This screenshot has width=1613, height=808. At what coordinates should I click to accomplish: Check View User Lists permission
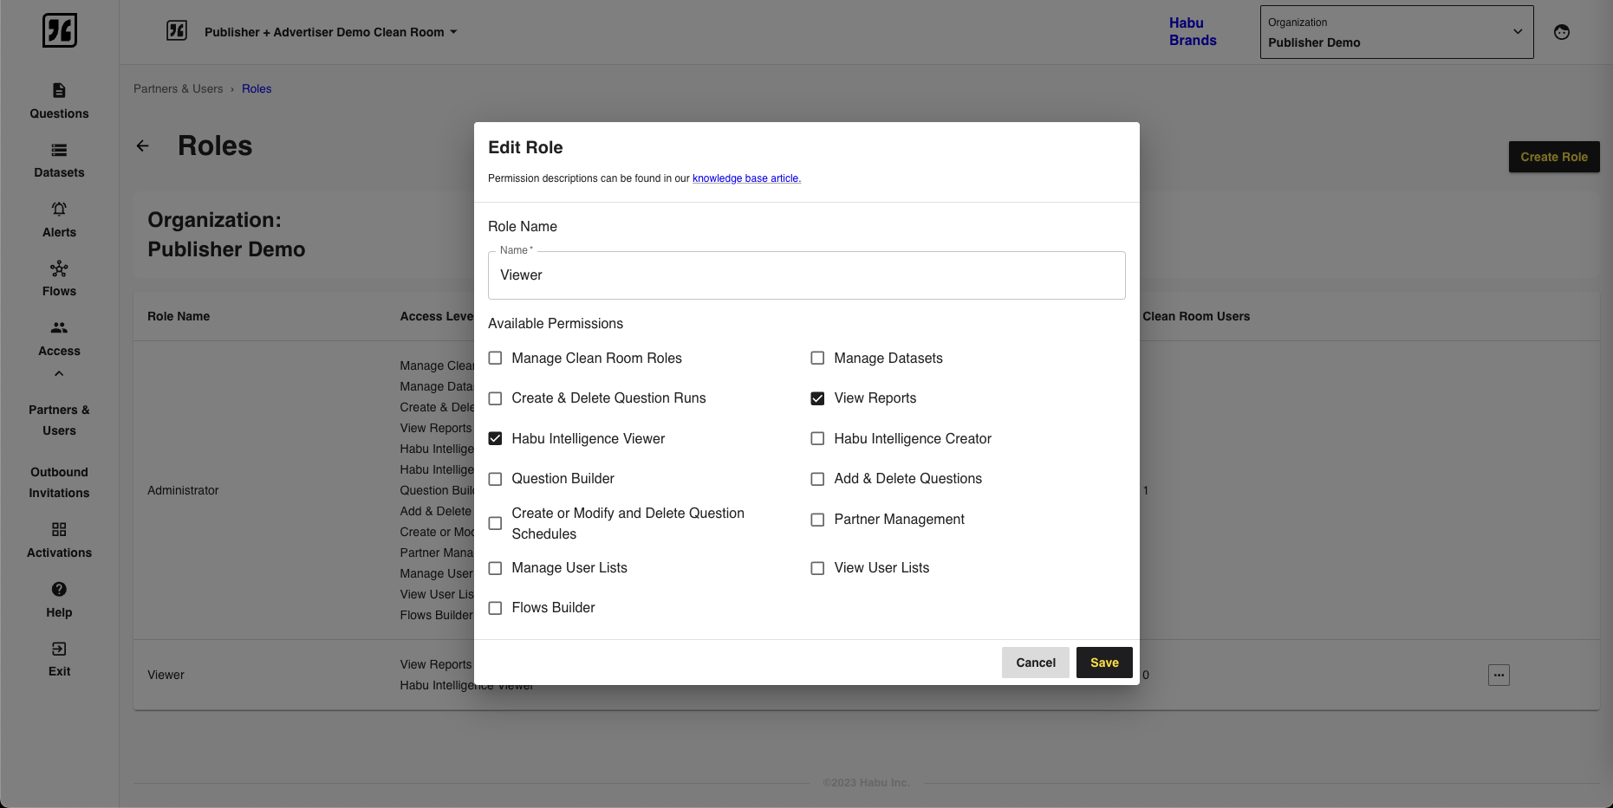(817, 568)
